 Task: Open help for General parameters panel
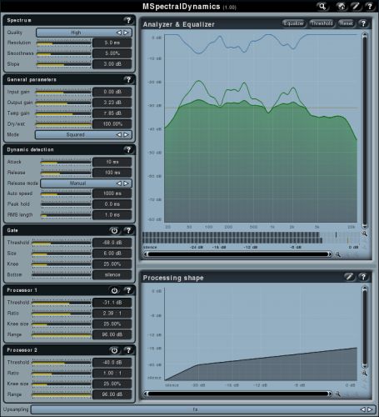click(x=128, y=80)
